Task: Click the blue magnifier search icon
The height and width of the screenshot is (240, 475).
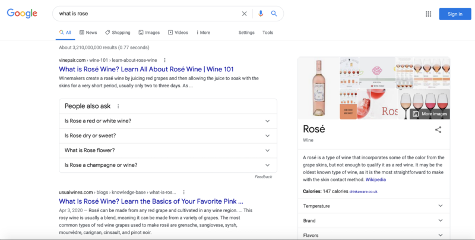Action: tap(274, 14)
